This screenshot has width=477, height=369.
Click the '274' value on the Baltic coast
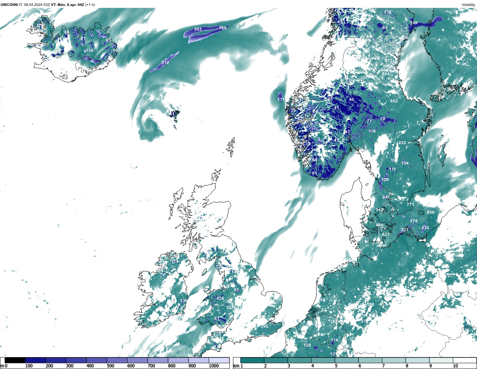414,221
